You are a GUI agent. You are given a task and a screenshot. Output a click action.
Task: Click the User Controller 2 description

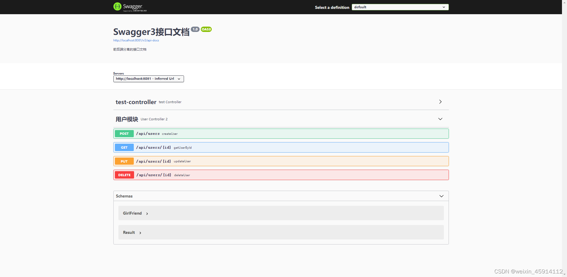154,119
